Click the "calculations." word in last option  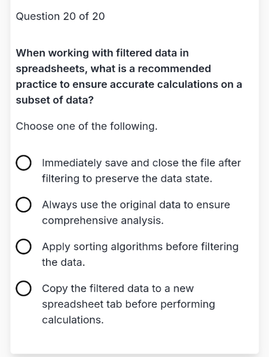pos(73,320)
